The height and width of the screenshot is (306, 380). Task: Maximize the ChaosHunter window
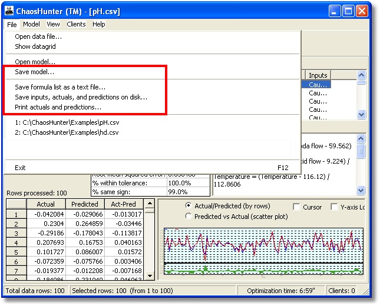pyautogui.click(x=348, y=11)
